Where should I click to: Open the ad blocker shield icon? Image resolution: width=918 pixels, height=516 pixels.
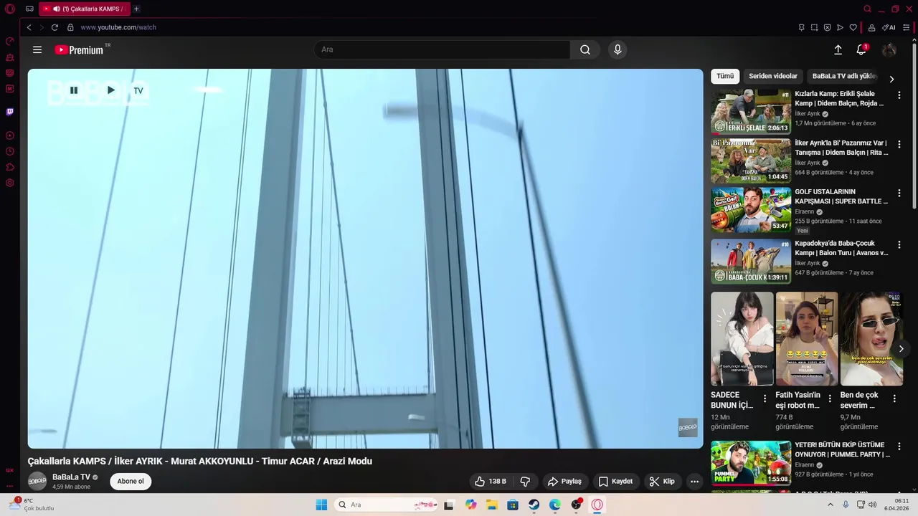pyautogui.click(x=827, y=27)
